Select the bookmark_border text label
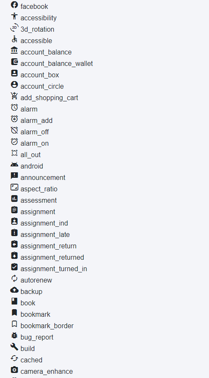Screen dimensions: 209x378 point(47,326)
